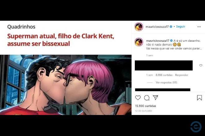The width and height of the screenshot is (205, 136).
Task: View the 15.930 curtidas likes list
Action: (x=145, y=106)
